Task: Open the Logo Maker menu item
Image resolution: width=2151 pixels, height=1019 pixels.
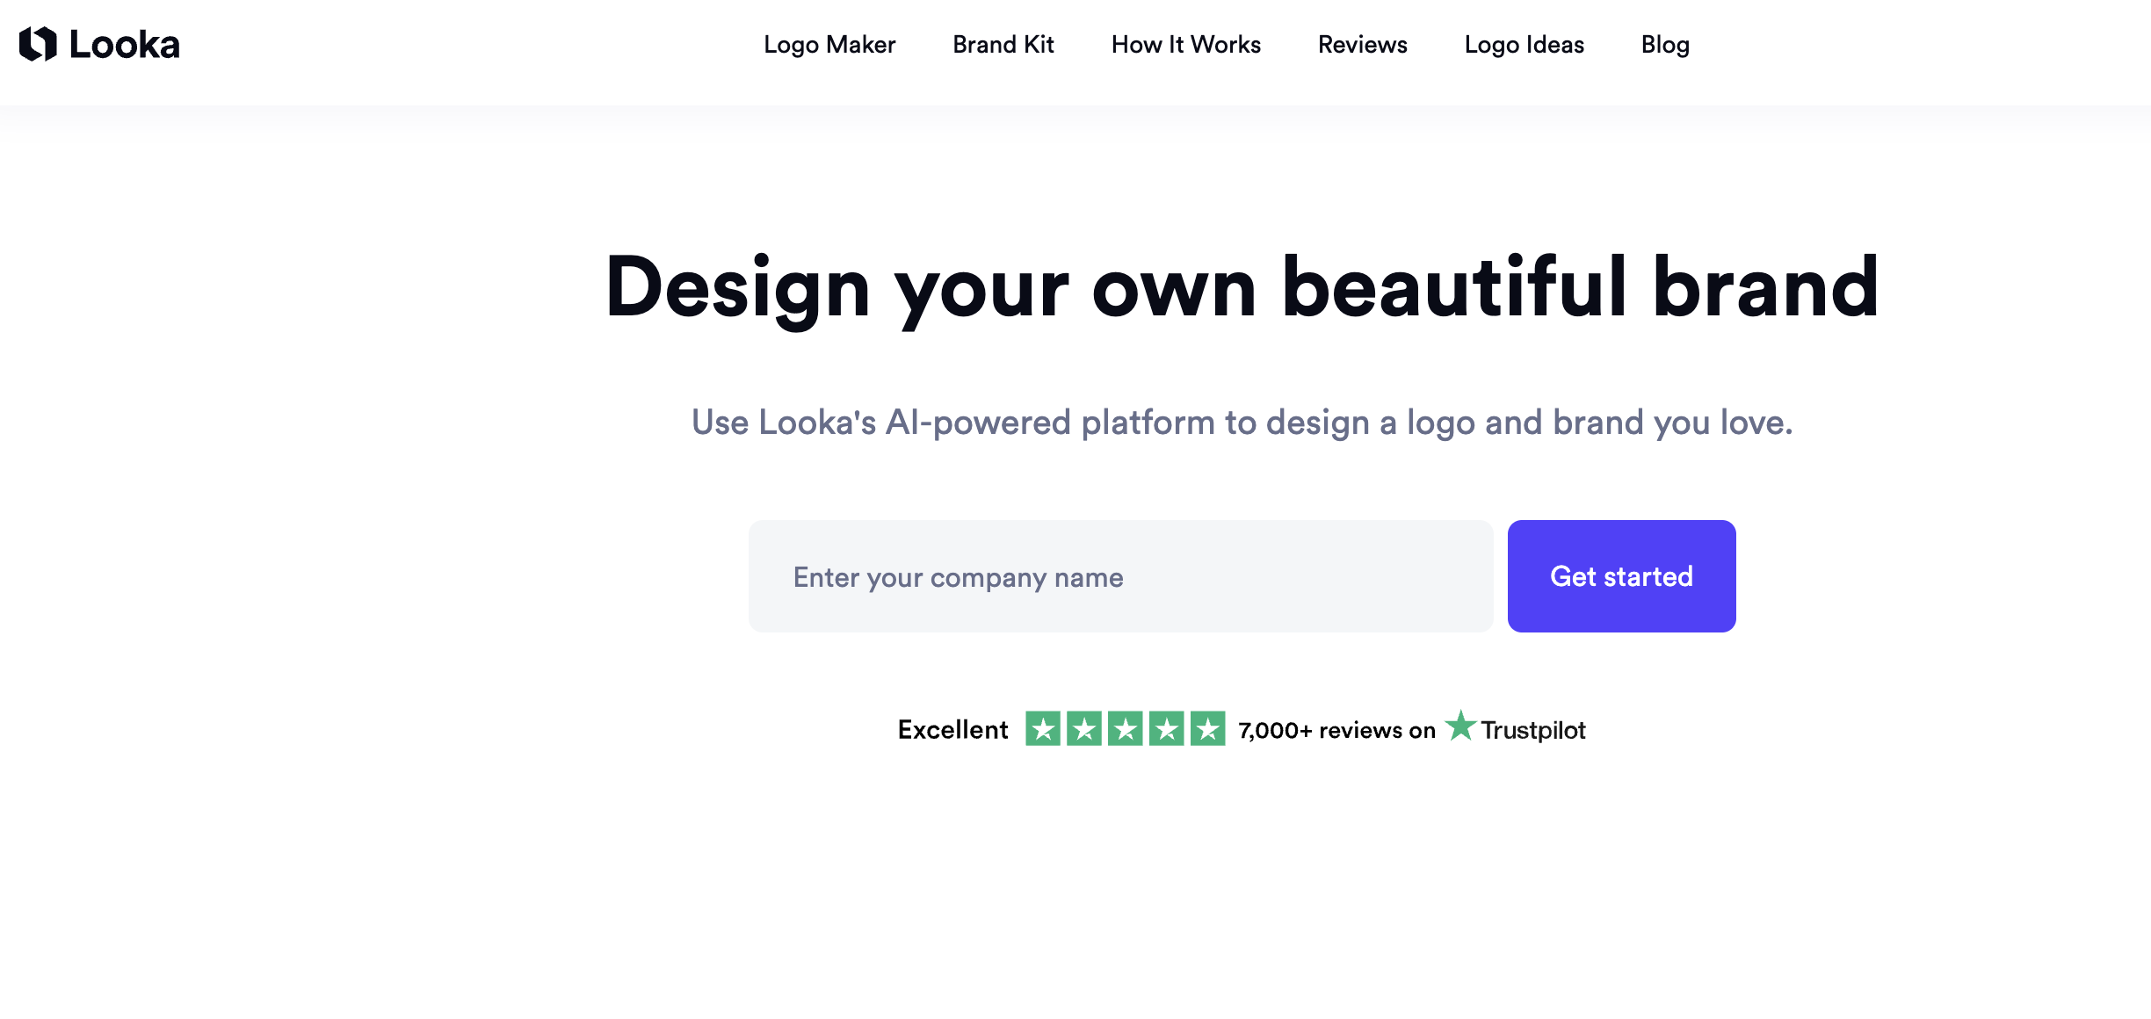Action: pos(829,45)
